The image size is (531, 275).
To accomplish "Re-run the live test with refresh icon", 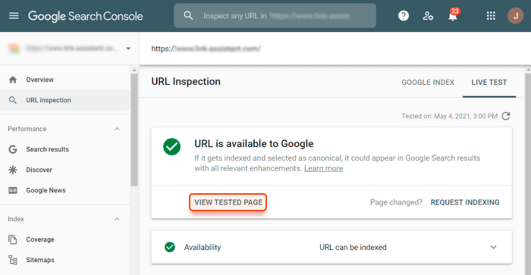I will coord(506,116).
